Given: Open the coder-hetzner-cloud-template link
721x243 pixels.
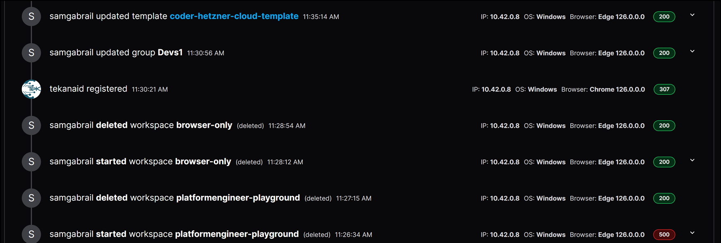Looking at the screenshot, I should [234, 17].
